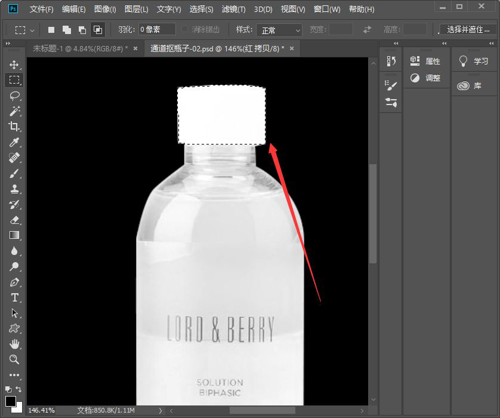The image size is (500, 418).
Task: Open the 样式 (Style) dropdown
Action: 280,30
